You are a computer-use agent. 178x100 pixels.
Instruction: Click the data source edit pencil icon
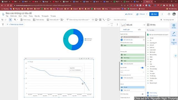122,37
